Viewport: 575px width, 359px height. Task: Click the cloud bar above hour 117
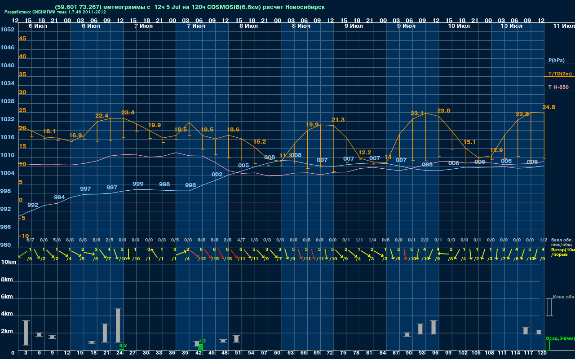coord(526,330)
